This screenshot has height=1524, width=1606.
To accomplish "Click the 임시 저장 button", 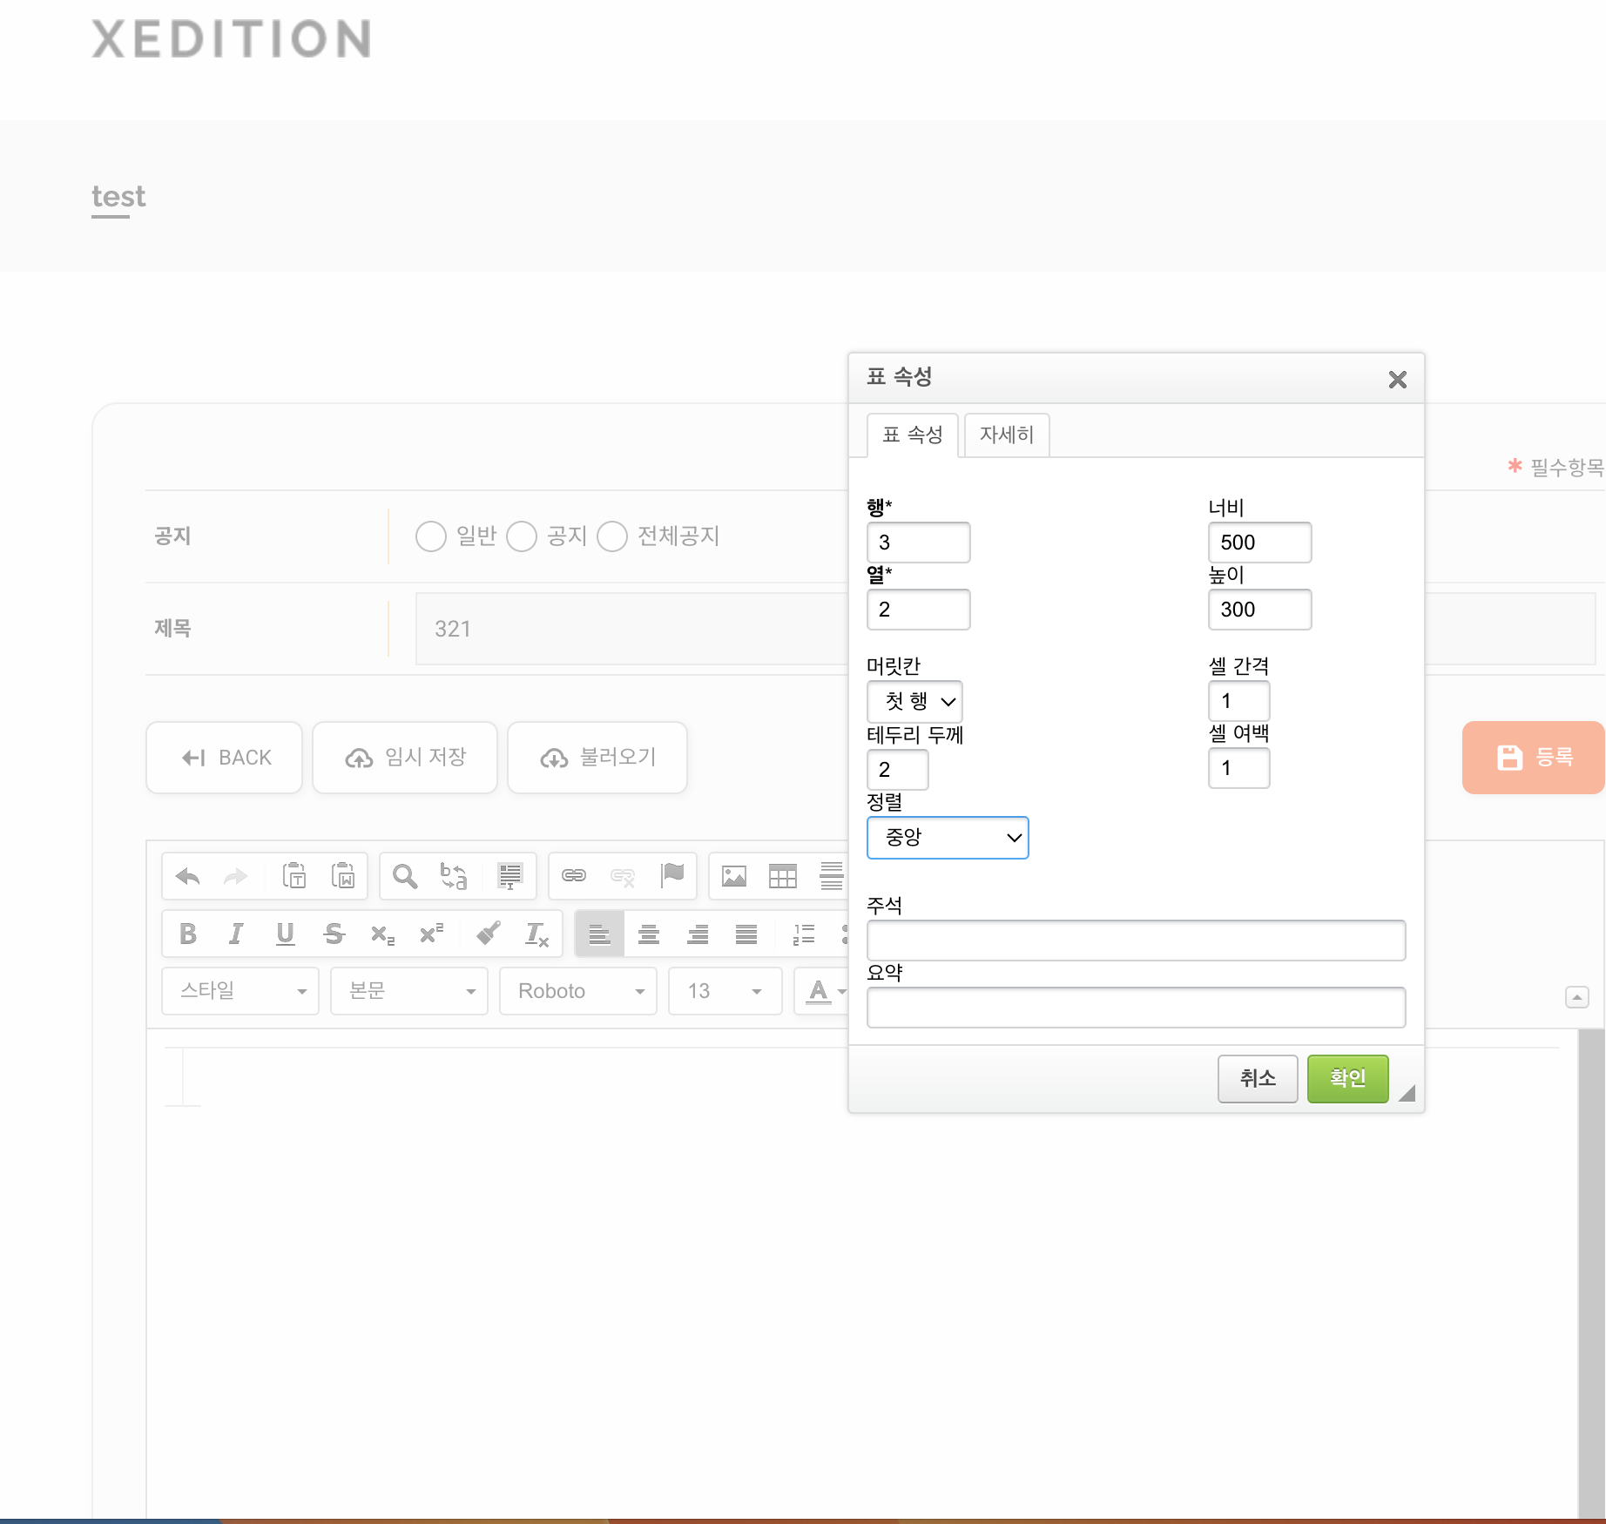I will click(405, 758).
